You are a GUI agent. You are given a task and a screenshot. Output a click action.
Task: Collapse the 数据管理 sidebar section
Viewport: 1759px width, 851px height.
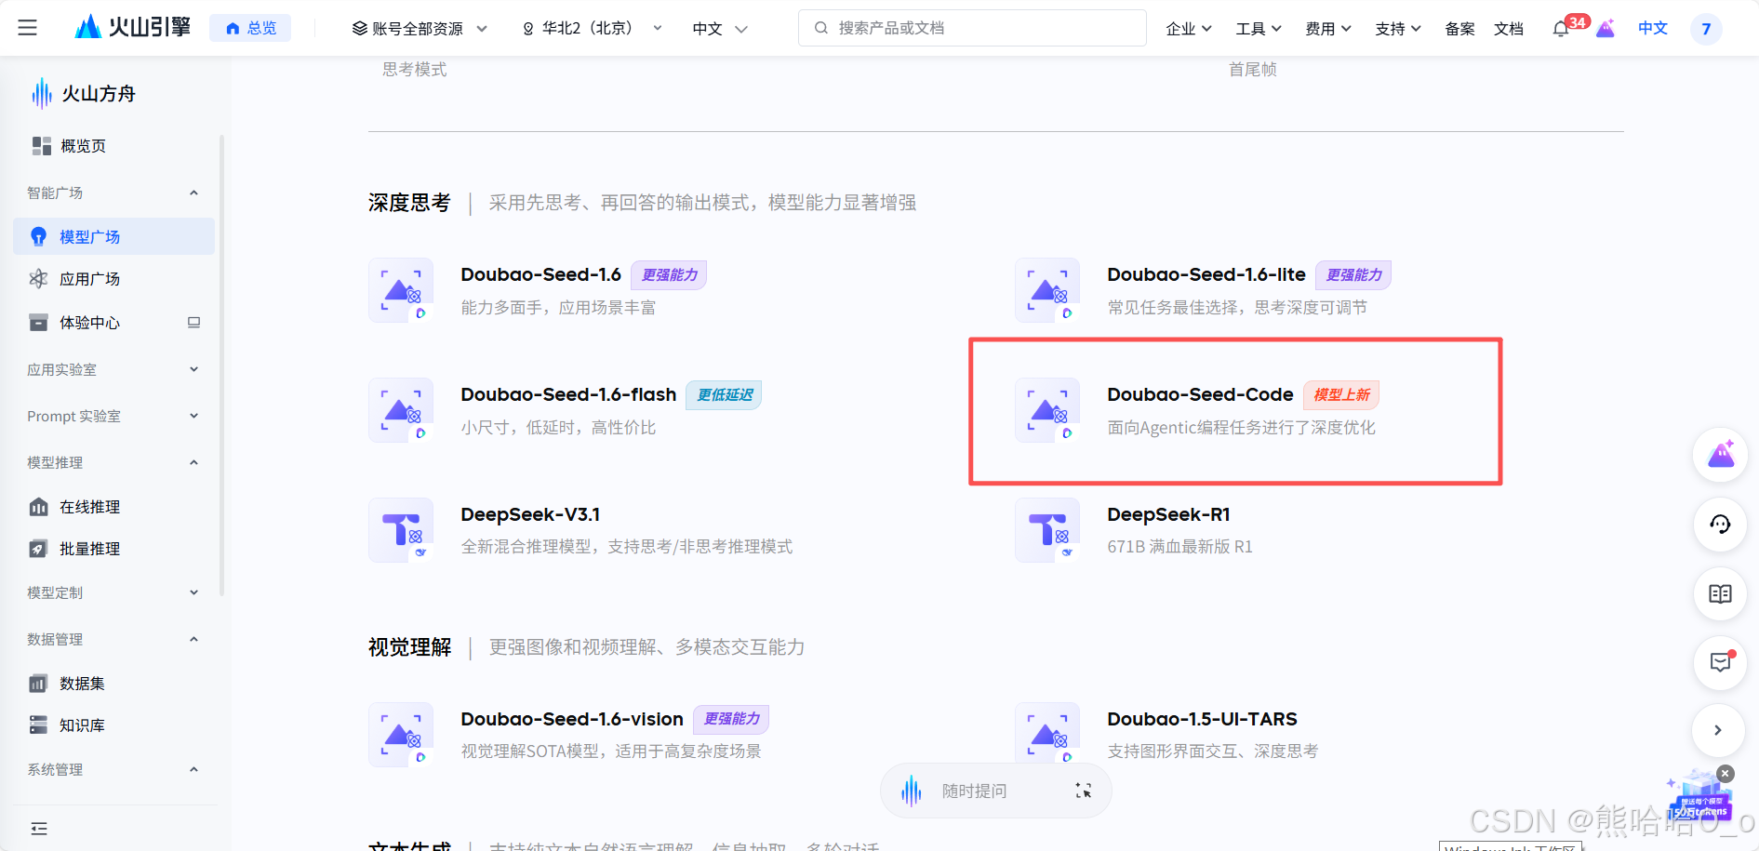click(x=193, y=639)
